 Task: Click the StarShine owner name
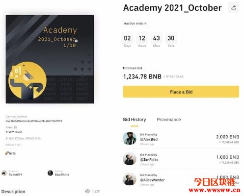tap(62, 174)
